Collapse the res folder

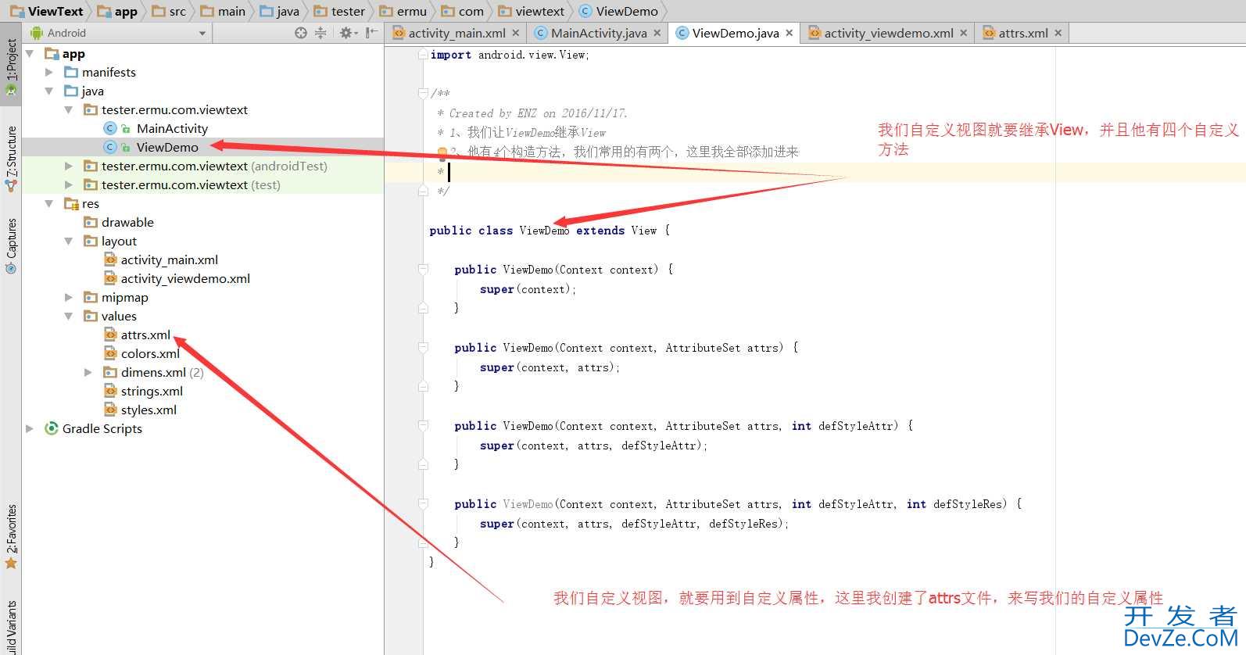point(49,203)
